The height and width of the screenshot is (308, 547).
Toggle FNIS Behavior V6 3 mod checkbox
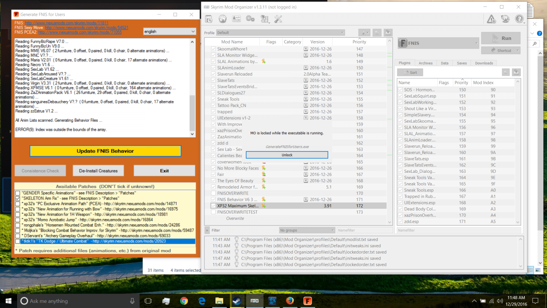[x=213, y=200]
